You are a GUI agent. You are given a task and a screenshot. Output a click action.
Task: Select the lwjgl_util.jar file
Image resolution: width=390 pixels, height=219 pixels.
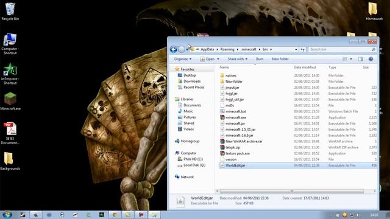(235, 99)
